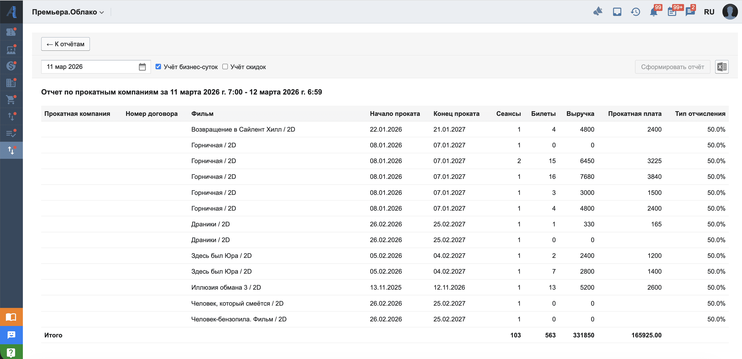742x359 pixels.
Task: Open the cinema hall screenings sidebar icon
Action: [x=11, y=49]
